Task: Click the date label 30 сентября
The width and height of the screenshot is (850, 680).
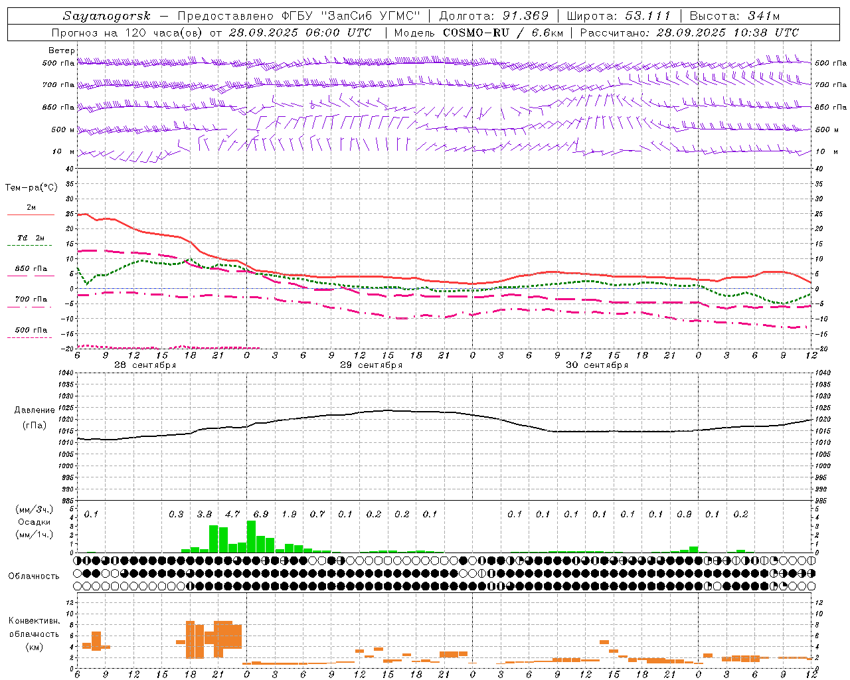Action: 597,365
